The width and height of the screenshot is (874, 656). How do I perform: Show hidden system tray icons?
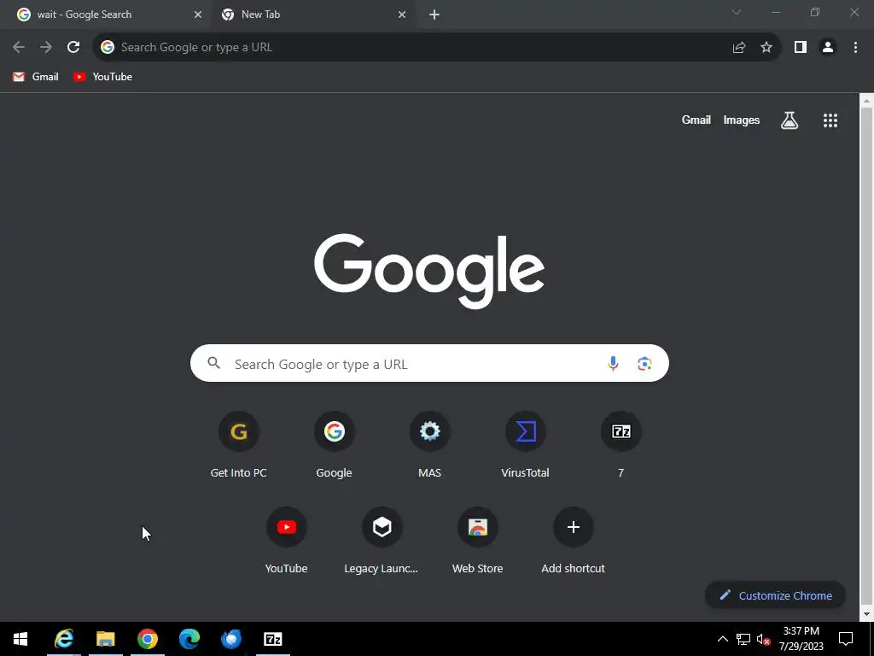722,639
